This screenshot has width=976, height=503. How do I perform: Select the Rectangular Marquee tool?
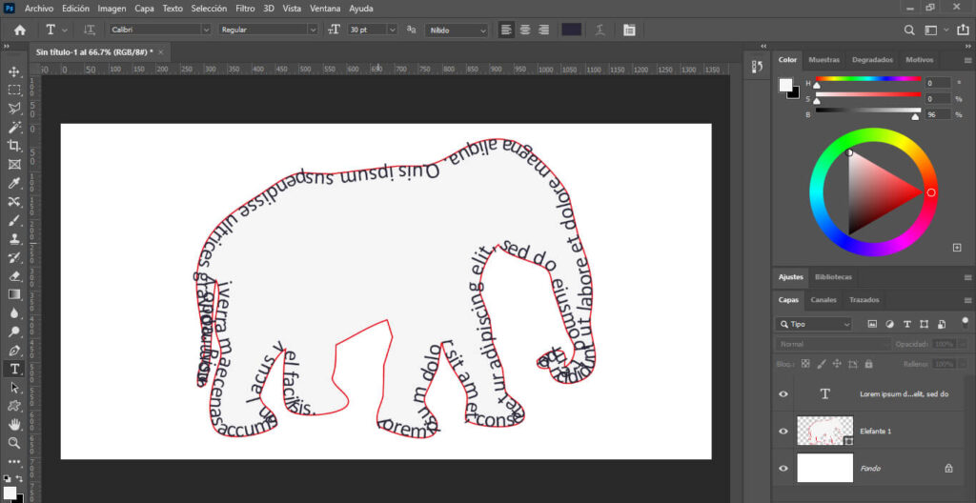tap(14, 91)
